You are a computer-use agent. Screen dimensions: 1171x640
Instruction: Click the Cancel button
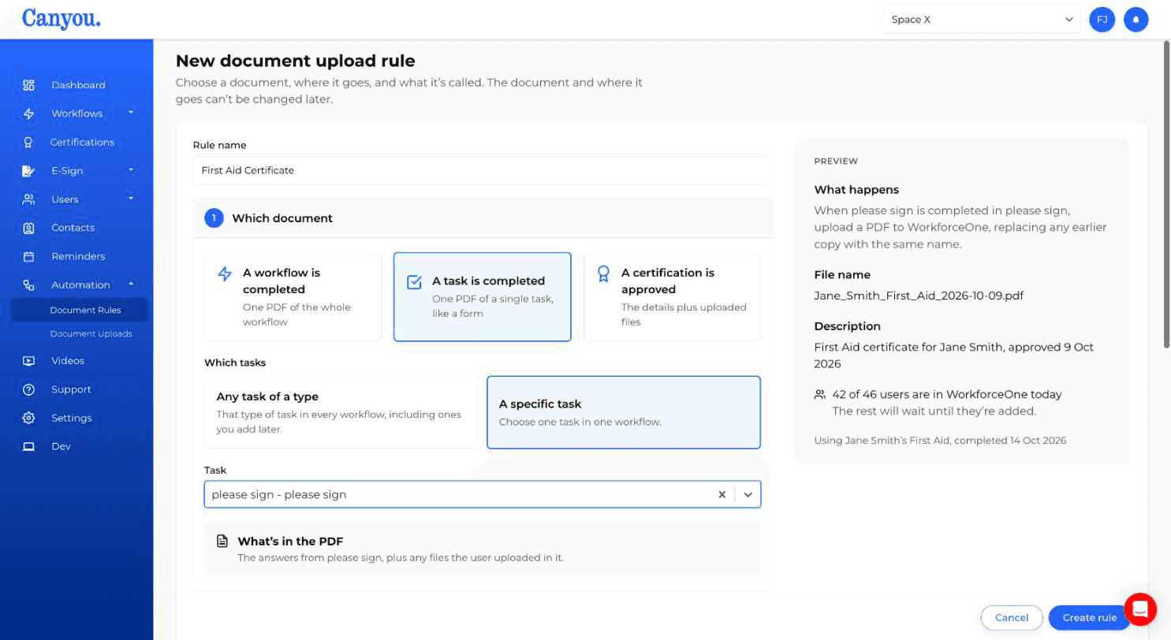(x=1012, y=618)
